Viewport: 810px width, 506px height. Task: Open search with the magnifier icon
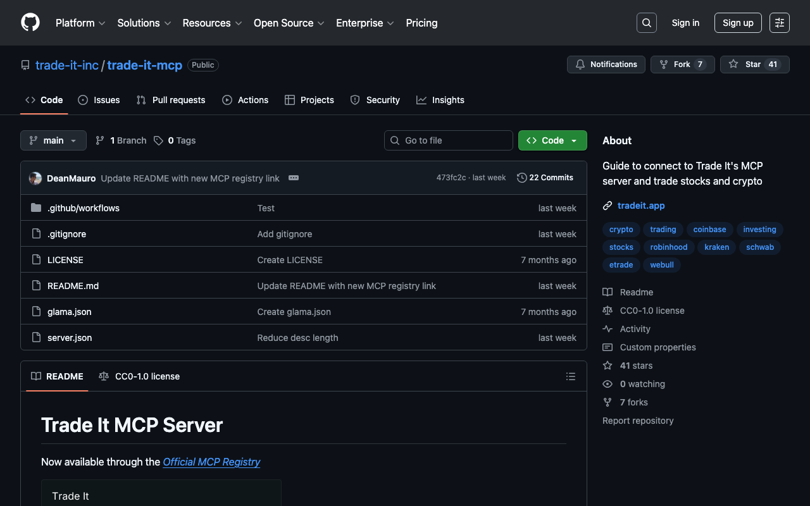(x=646, y=23)
